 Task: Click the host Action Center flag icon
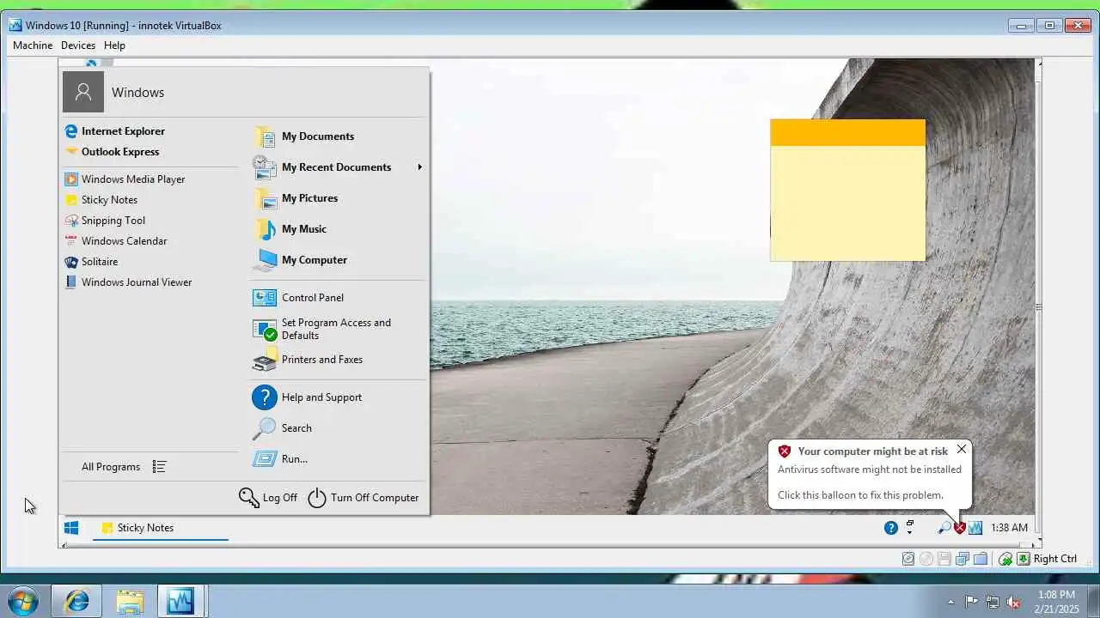point(971,602)
